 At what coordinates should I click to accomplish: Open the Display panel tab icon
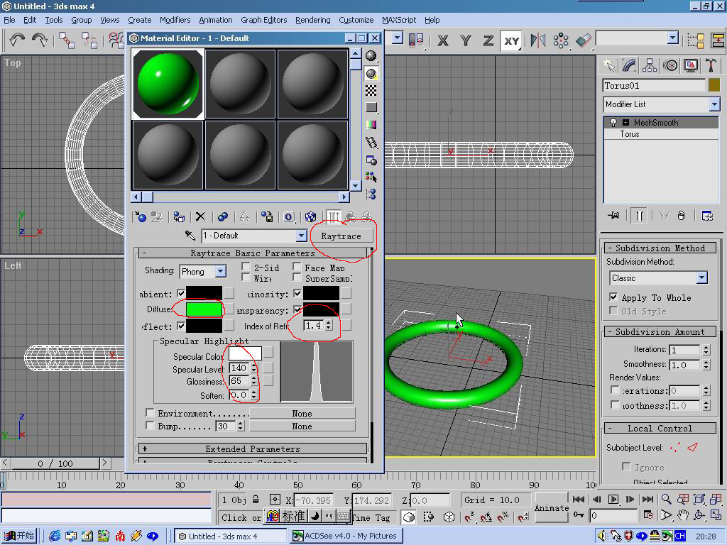coord(690,65)
